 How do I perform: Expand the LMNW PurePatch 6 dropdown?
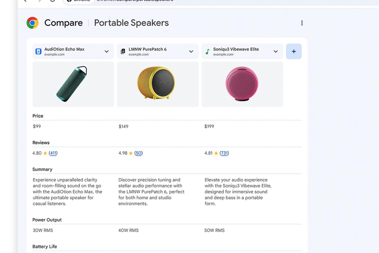click(x=191, y=52)
